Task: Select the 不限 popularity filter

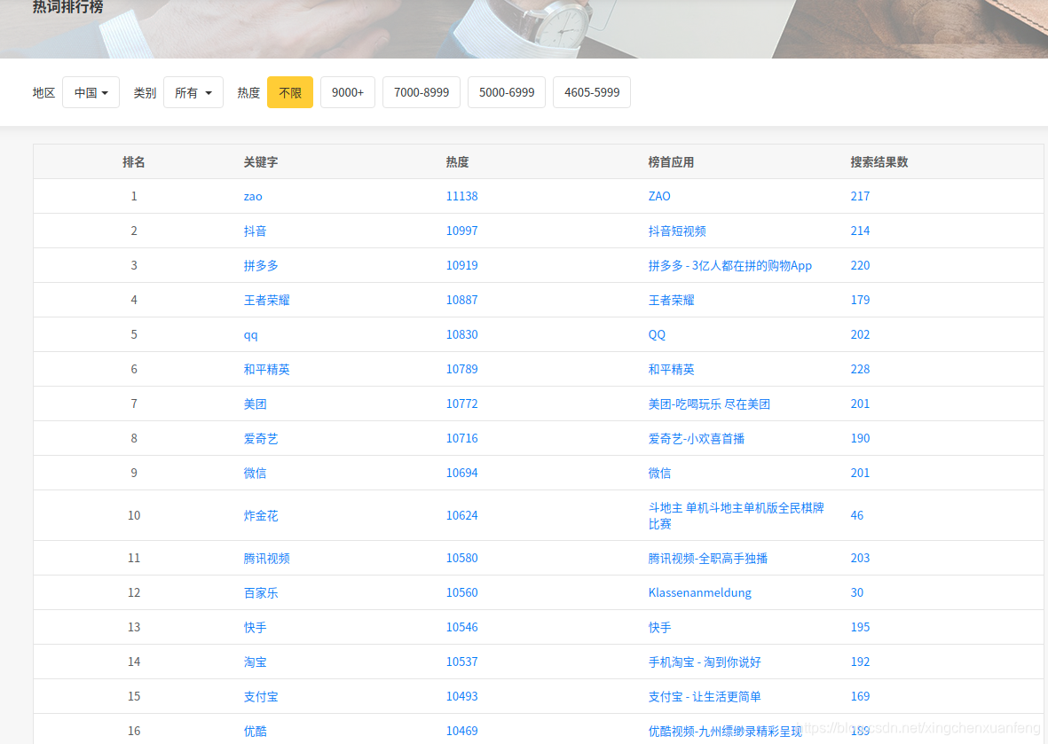Action: click(290, 92)
